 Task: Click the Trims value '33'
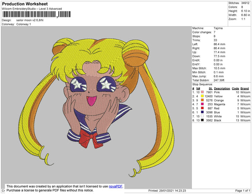[x=215, y=40]
